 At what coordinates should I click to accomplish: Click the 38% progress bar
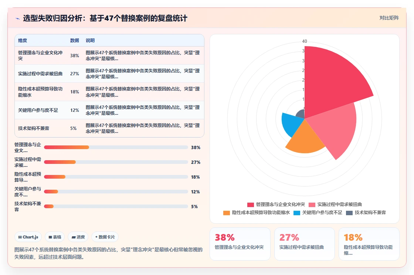[116, 147]
